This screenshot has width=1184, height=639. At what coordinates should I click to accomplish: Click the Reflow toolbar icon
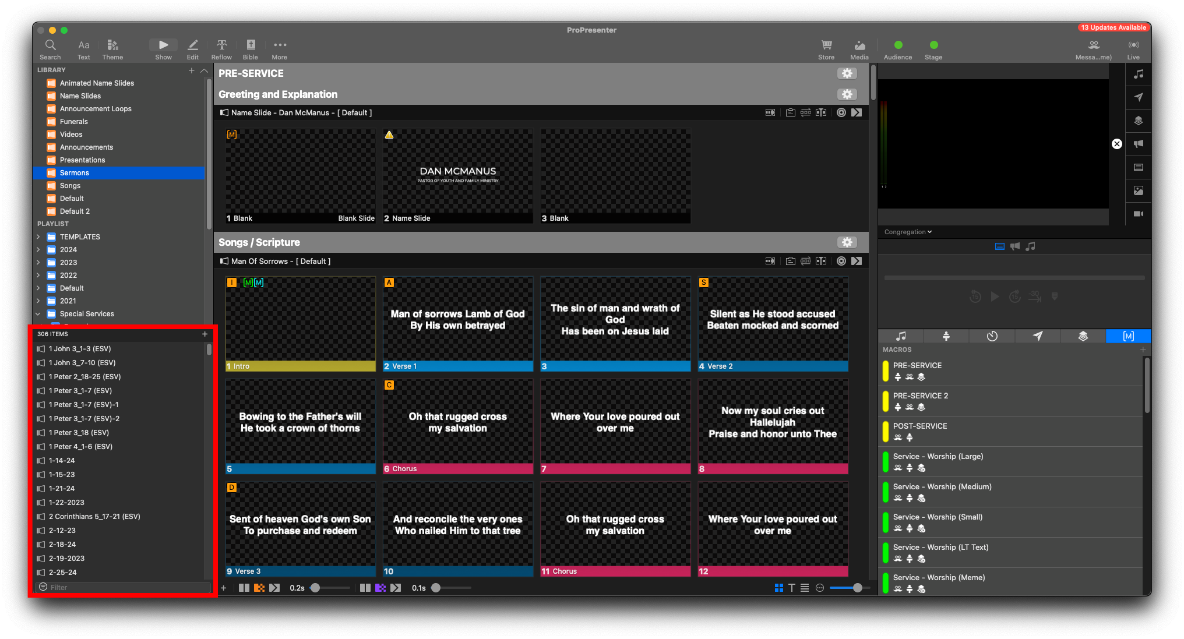[x=221, y=45]
